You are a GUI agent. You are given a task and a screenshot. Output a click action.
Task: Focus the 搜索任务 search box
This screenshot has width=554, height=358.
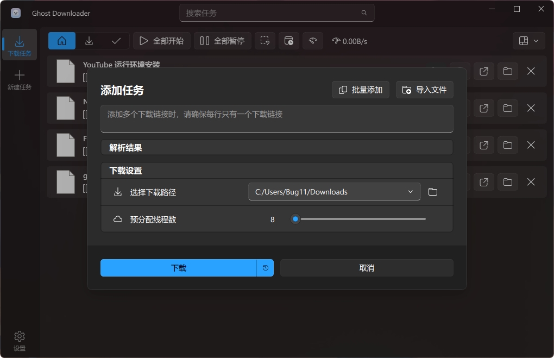tap(276, 13)
